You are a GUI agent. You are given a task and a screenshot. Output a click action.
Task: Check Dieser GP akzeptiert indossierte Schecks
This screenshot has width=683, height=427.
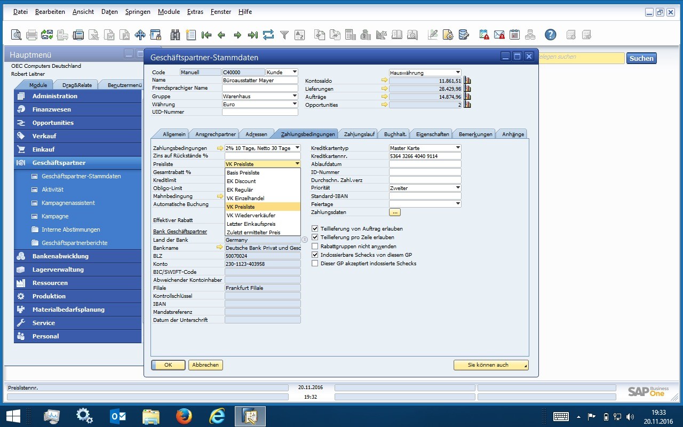pos(315,263)
